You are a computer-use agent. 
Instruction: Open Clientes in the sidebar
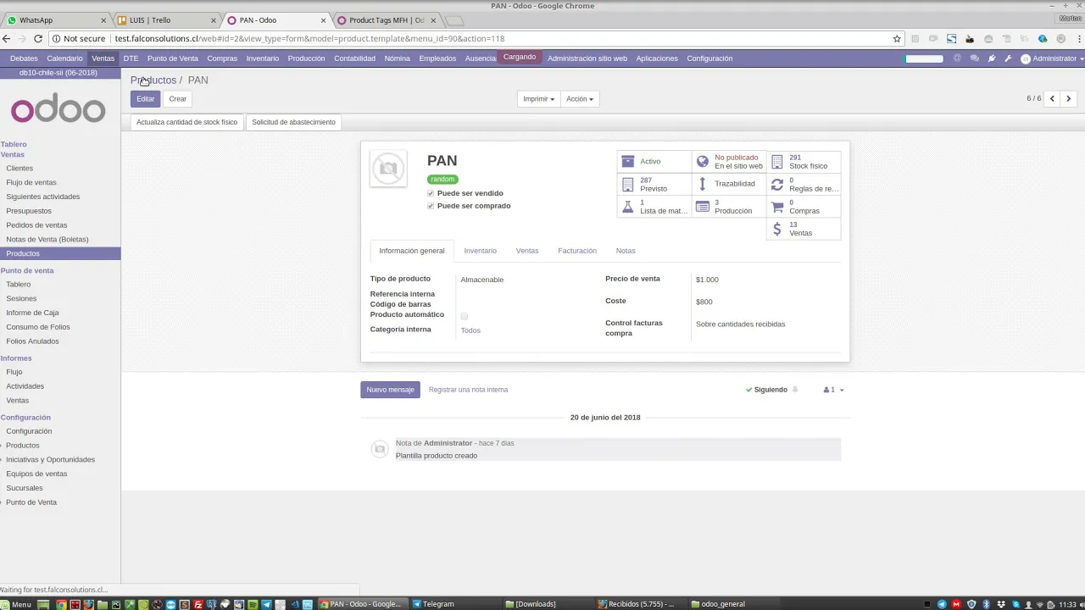tap(19, 169)
